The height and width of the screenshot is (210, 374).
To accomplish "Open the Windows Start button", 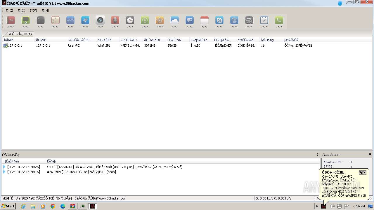I will 8,206.
